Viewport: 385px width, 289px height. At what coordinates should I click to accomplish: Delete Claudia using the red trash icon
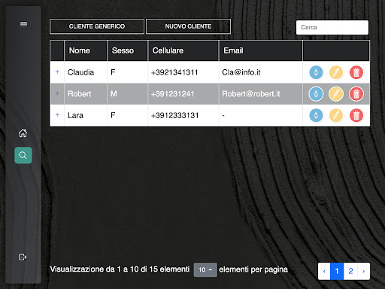point(356,72)
